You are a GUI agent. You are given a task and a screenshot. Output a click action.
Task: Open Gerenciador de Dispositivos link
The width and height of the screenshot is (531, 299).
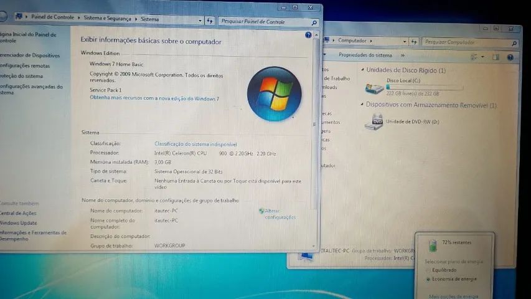[30, 55]
